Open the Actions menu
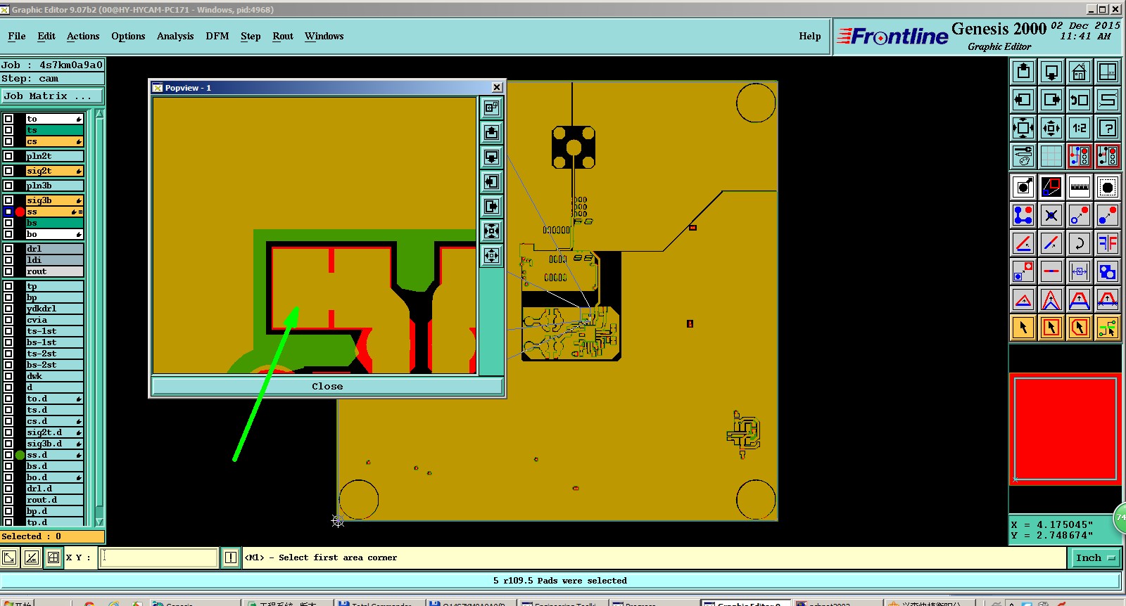The width and height of the screenshot is (1126, 606). pos(83,36)
